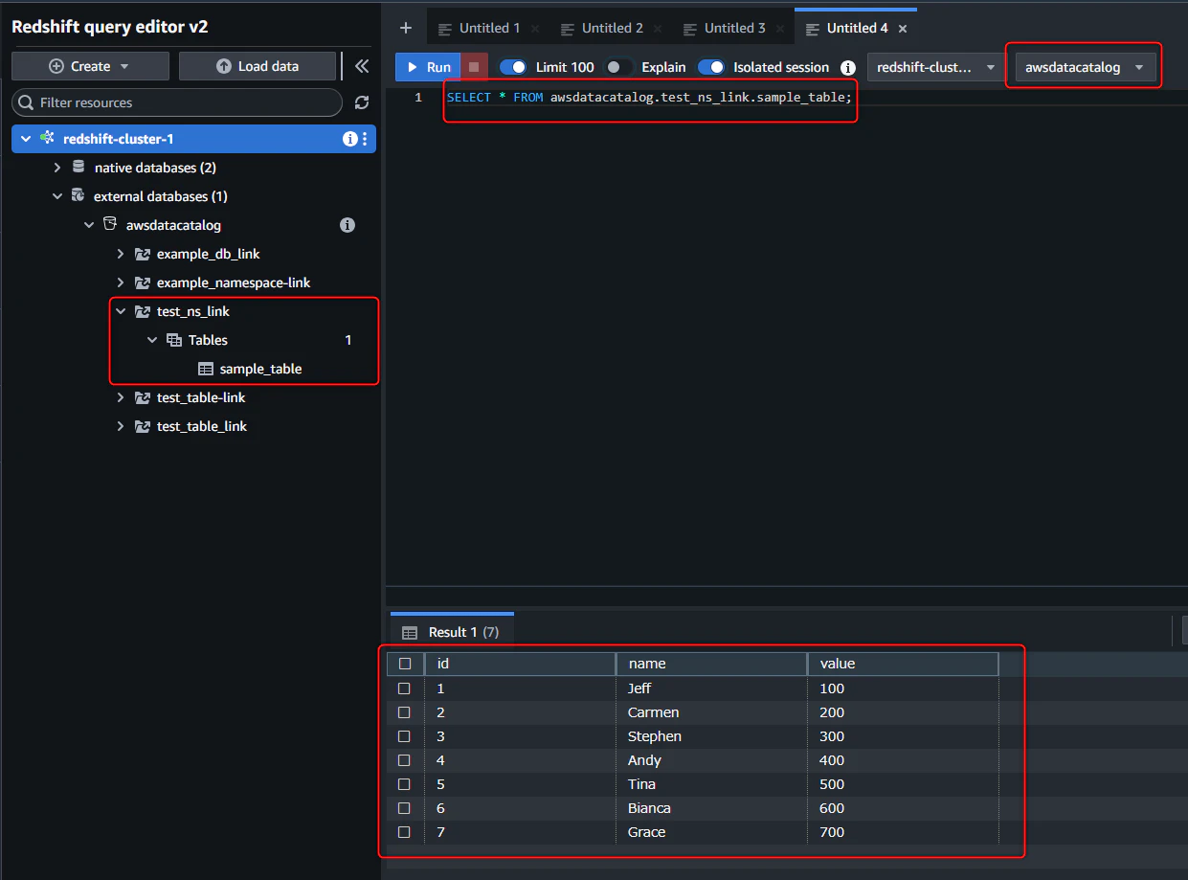Expand test_table-link schema

point(121,397)
